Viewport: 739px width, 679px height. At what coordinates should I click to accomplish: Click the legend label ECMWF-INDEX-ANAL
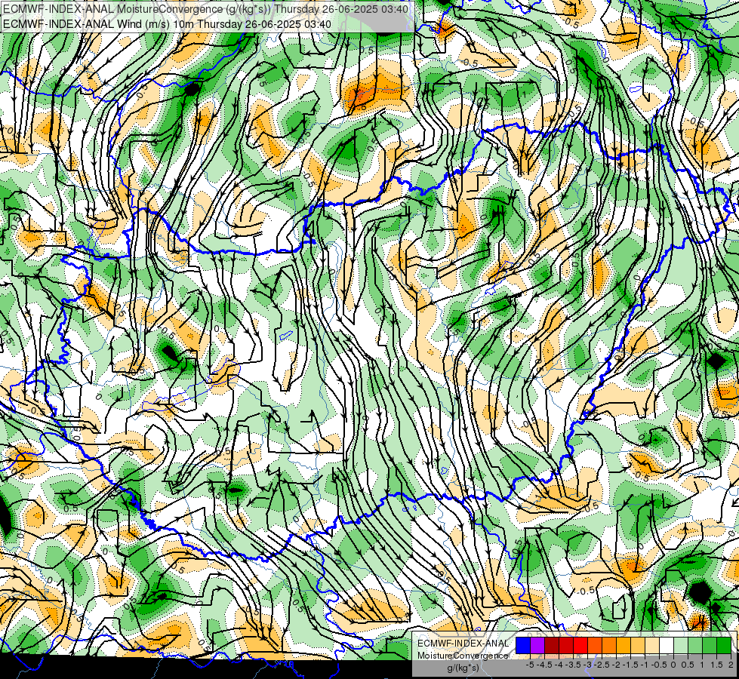[x=463, y=644]
